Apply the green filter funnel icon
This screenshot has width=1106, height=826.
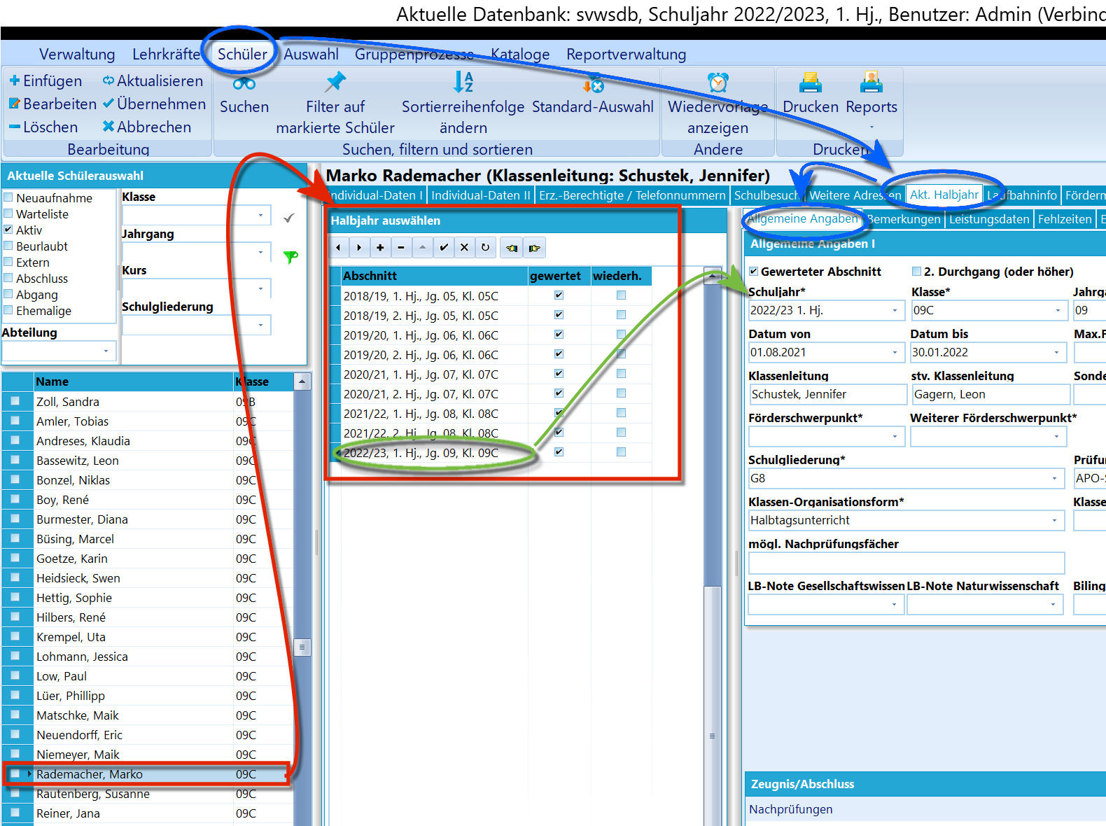pyautogui.click(x=290, y=257)
